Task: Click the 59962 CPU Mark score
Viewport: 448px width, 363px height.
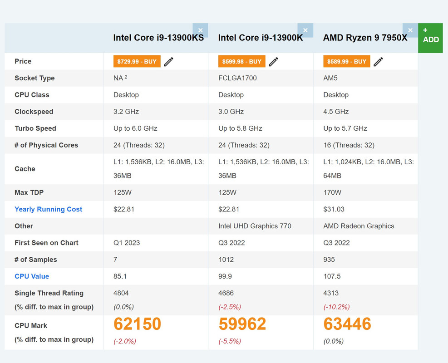Action: click(x=242, y=324)
